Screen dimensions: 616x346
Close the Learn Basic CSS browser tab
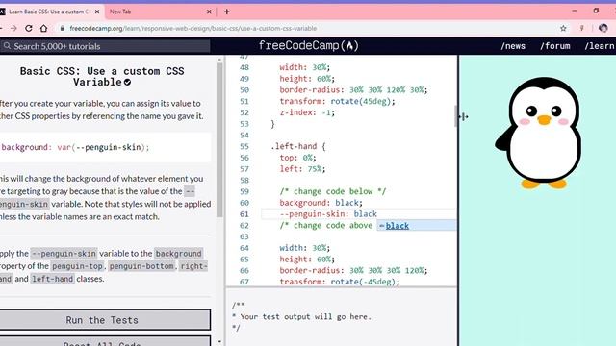pos(97,12)
